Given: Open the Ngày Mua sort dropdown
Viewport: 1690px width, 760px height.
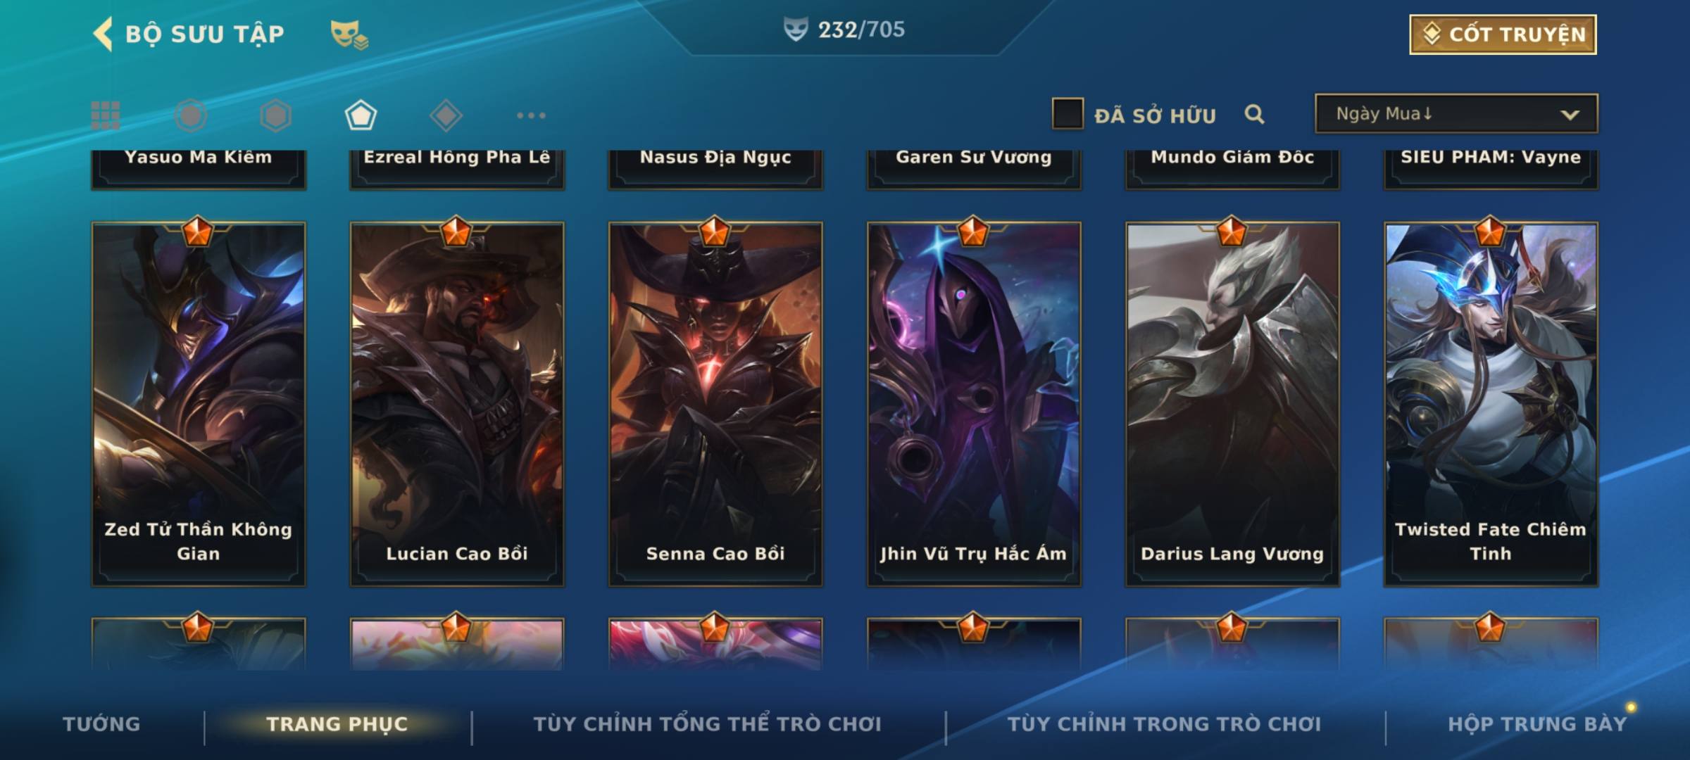Looking at the screenshot, I should click(1456, 113).
